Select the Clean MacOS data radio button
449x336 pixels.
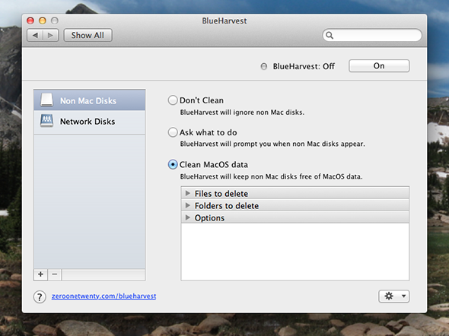pyautogui.click(x=173, y=164)
